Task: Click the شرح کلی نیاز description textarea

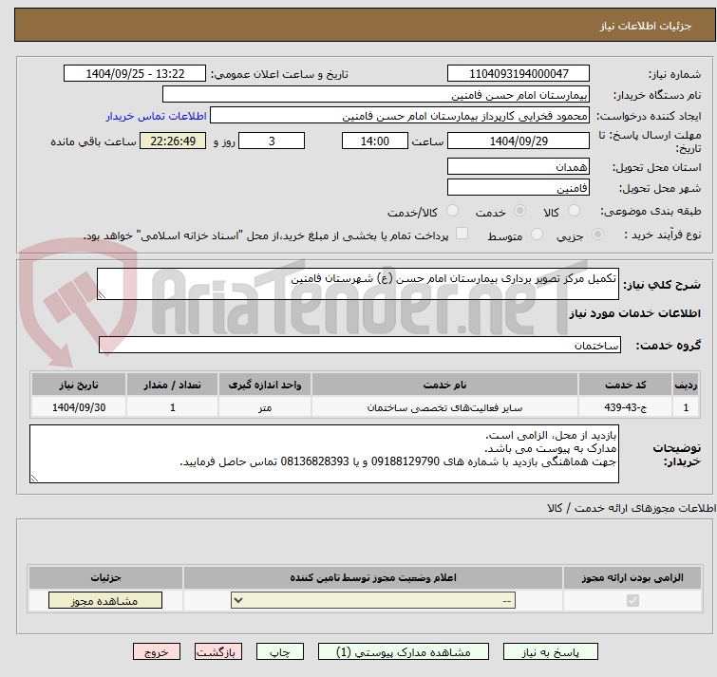Action: coord(358,284)
